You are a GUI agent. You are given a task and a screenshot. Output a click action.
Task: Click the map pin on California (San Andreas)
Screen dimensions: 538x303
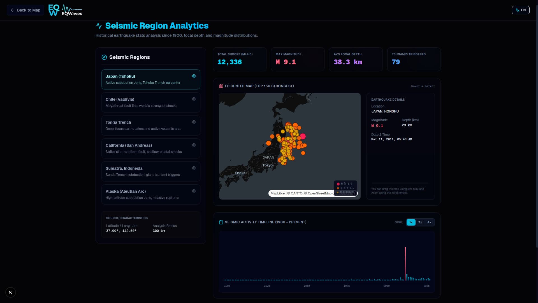tap(194, 145)
